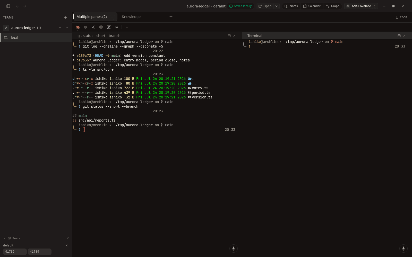Click the Saved locally status badge
Viewport: 412px width, 257px height.
coord(241,6)
